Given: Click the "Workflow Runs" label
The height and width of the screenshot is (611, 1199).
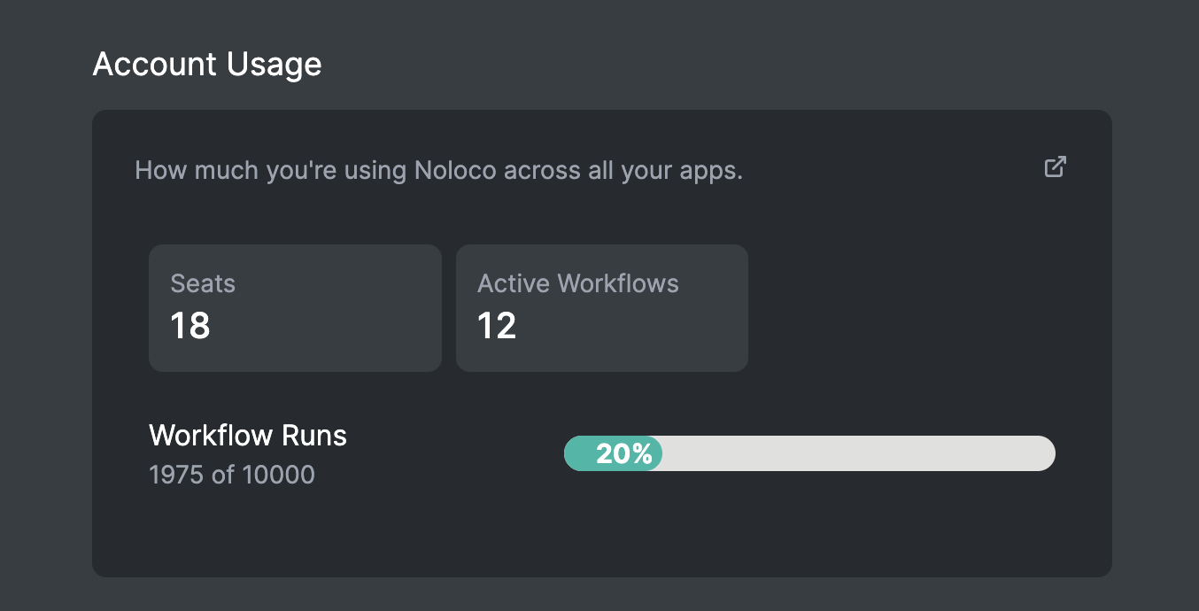Looking at the screenshot, I should [248, 436].
